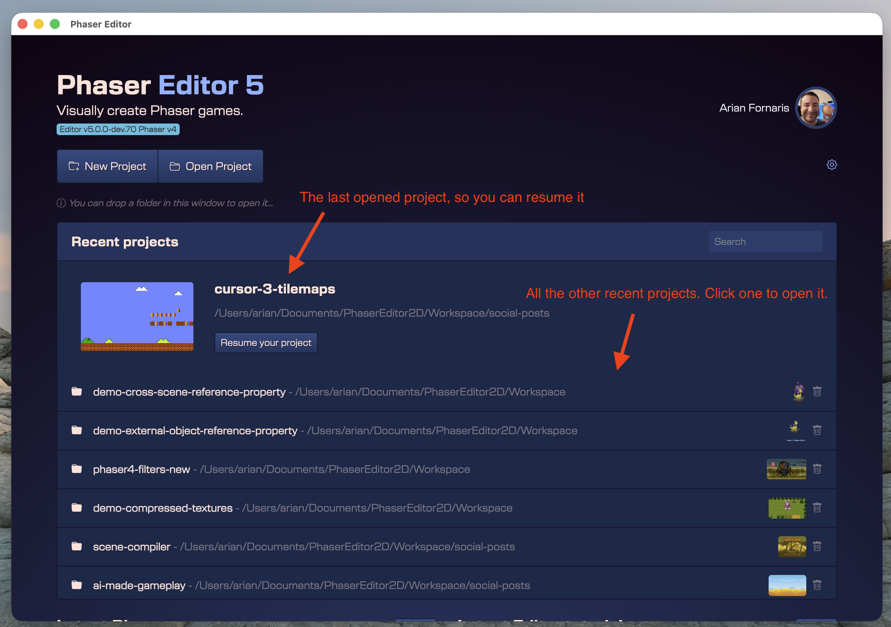
Task: Click the Arian Fornaris user name
Action: pos(754,108)
